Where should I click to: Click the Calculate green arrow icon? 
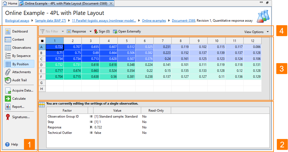8,99
